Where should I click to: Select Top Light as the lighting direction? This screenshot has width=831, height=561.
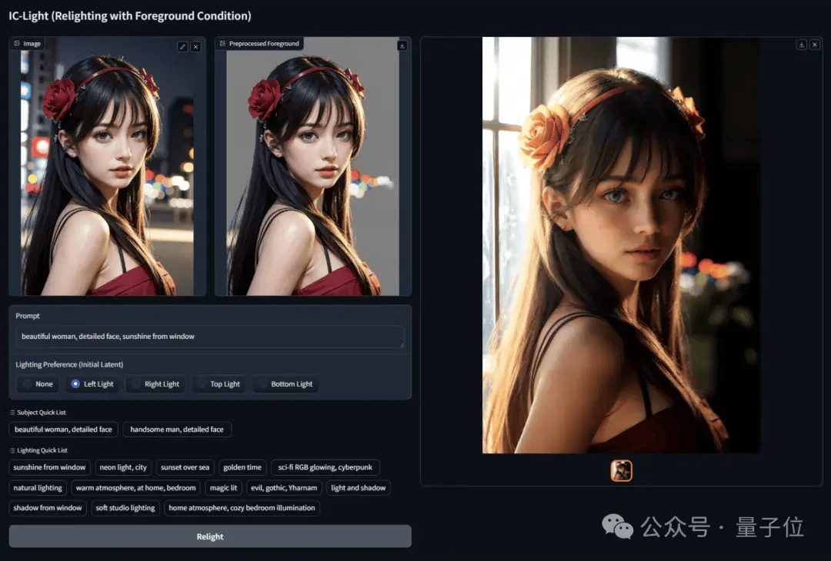219,383
